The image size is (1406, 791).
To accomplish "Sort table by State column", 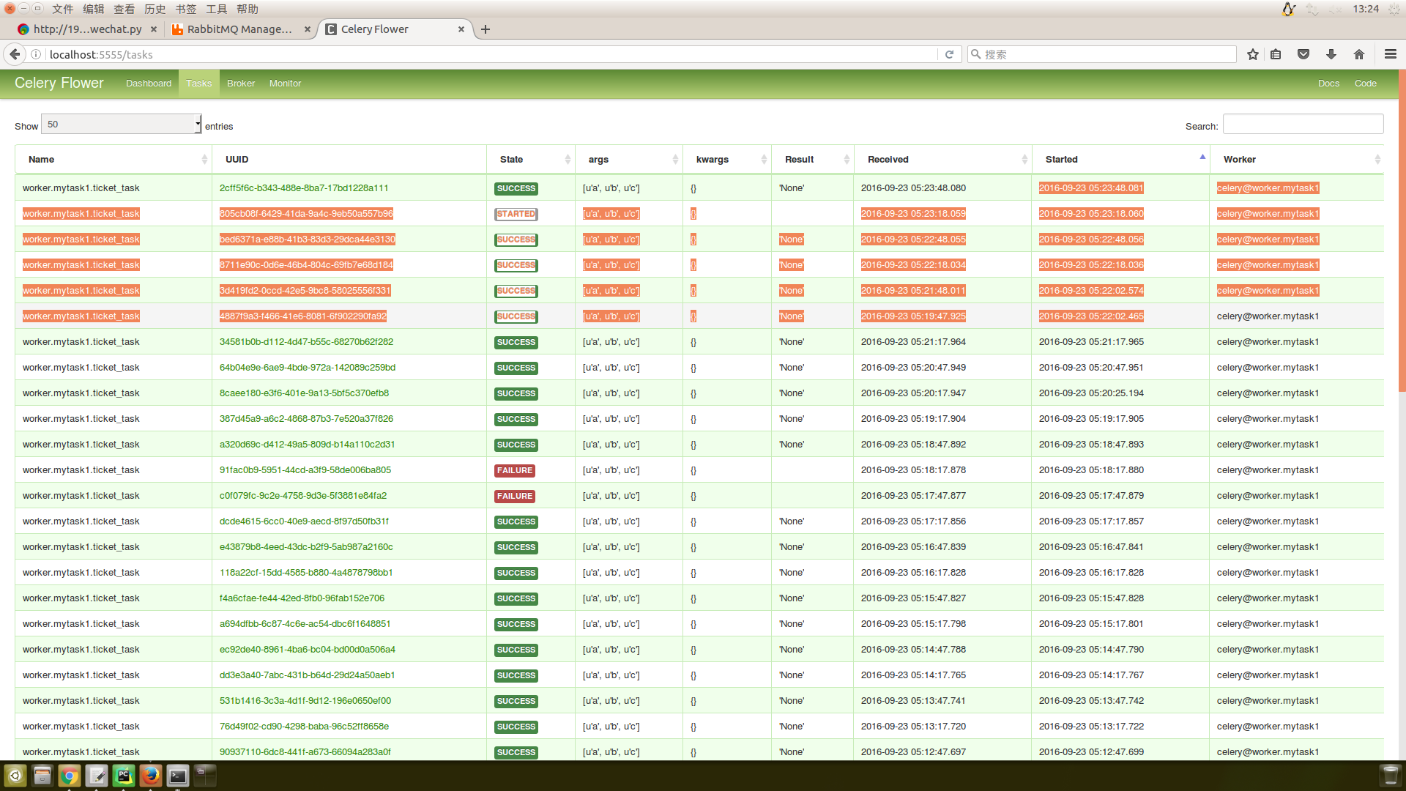I will tap(531, 159).
